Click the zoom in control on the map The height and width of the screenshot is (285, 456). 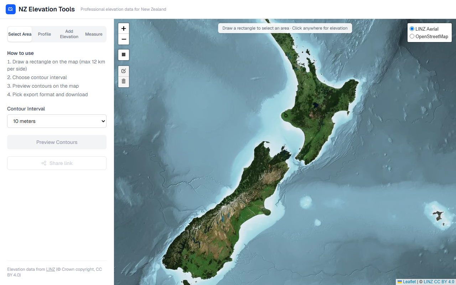(124, 28)
